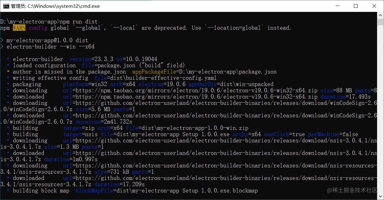Click the yellow bullet before 'author is missed'
Viewport: 384px width, 200px height.
click(8, 72)
